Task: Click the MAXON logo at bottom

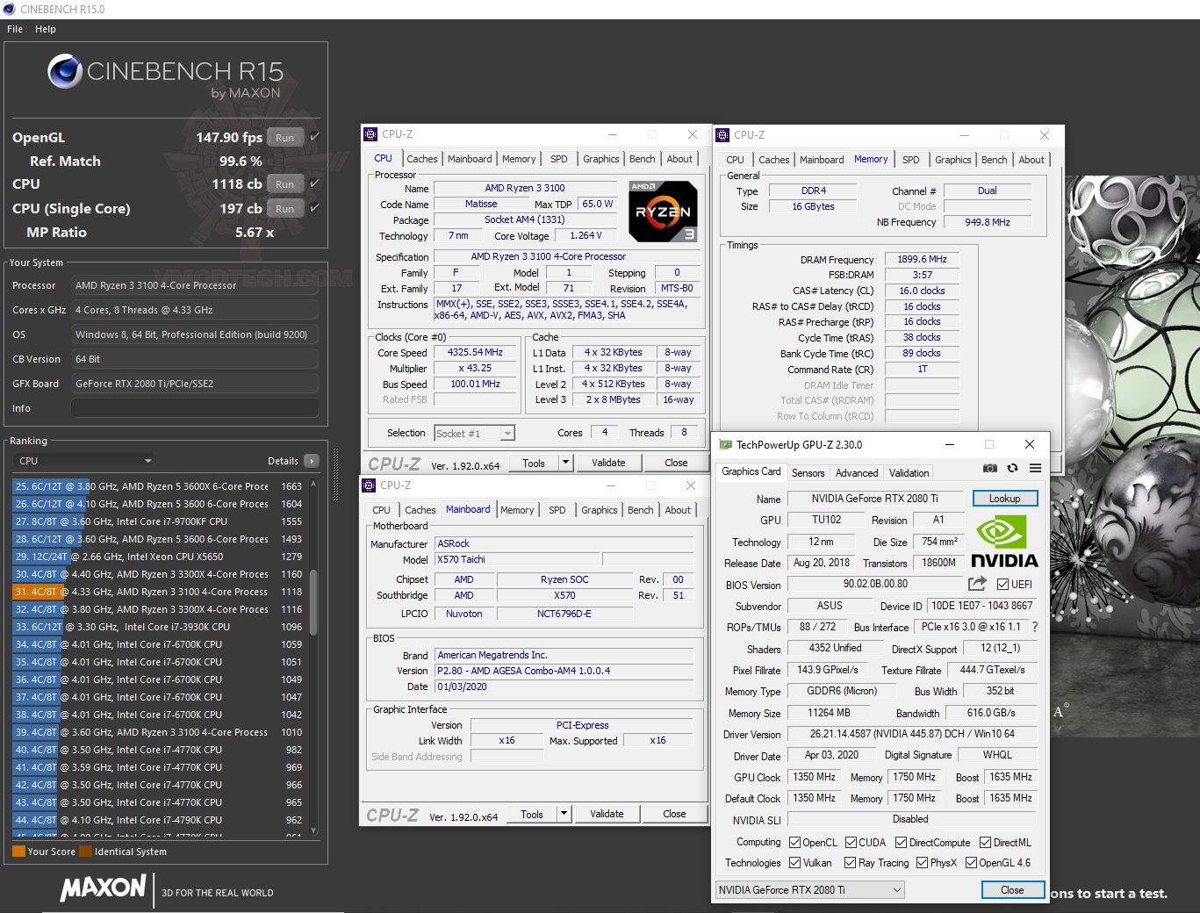Action: coord(103,888)
